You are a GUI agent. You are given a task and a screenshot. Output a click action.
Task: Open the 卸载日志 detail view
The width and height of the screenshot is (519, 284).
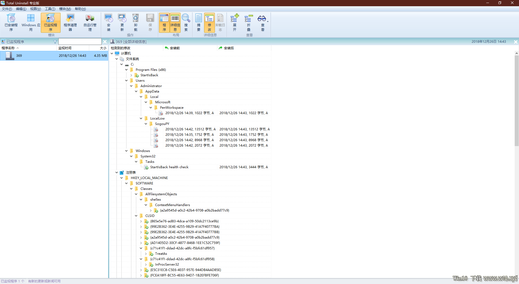tap(220, 23)
